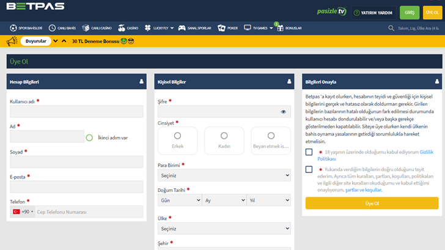Focus the Soyad input field

click(76, 162)
